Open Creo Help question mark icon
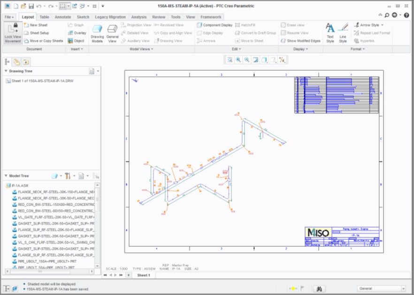Viewport: 414px width, 295px height. pos(406,15)
